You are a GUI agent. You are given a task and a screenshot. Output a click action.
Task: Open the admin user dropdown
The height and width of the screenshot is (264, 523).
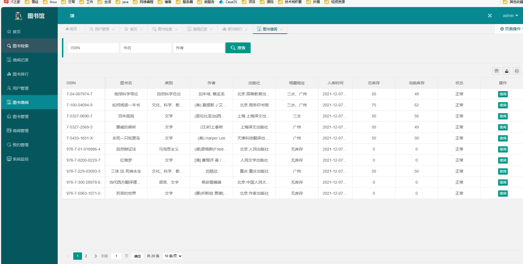tap(511, 16)
